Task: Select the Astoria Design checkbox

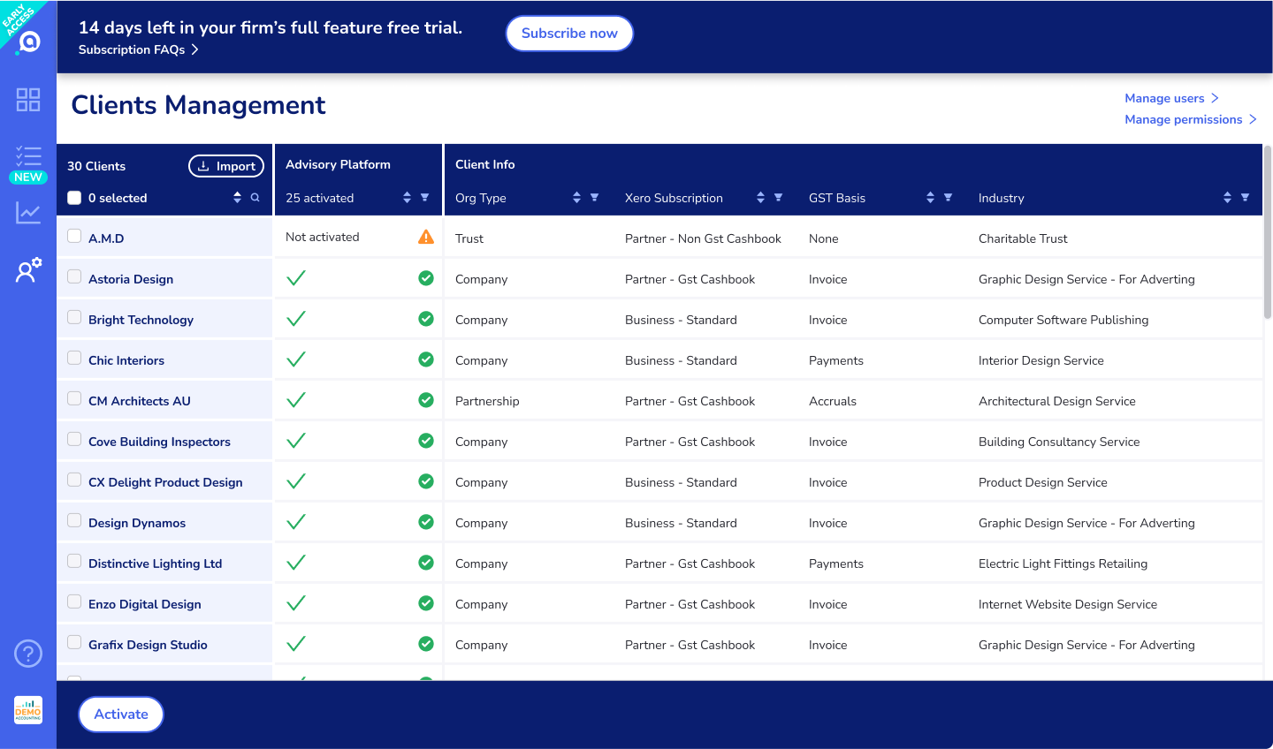Action: [74, 277]
